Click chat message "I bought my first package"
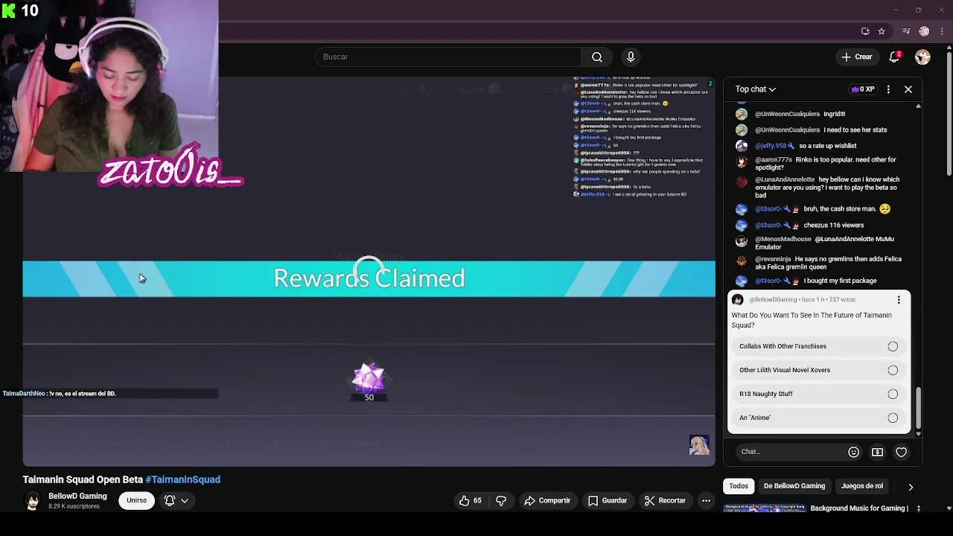The image size is (953, 536). point(840,281)
